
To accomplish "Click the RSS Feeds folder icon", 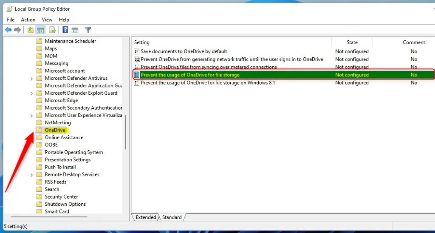I will [39, 182].
